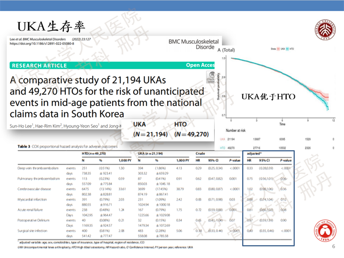Click the Open Access label
This screenshot has width=344, height=258.
tap(200, 65)
